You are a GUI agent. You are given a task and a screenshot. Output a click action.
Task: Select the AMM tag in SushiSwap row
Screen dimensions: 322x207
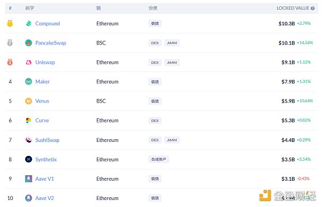(x=172, y=140)
